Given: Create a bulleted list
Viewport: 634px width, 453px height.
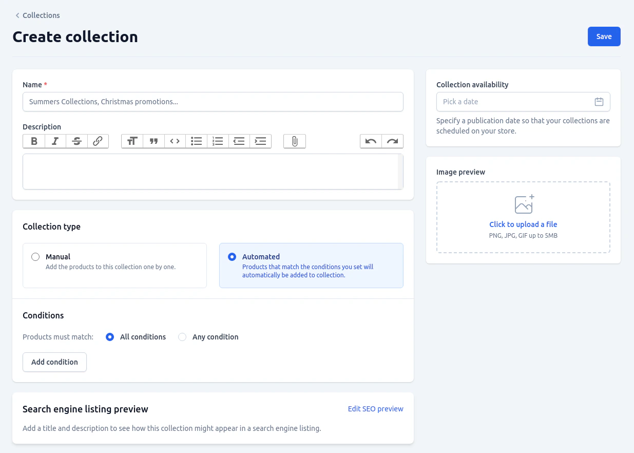Looking at the screenshot, I should click(196, 141).
